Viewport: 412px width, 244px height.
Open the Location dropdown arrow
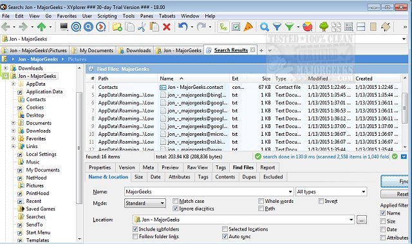tap(351, 220)
